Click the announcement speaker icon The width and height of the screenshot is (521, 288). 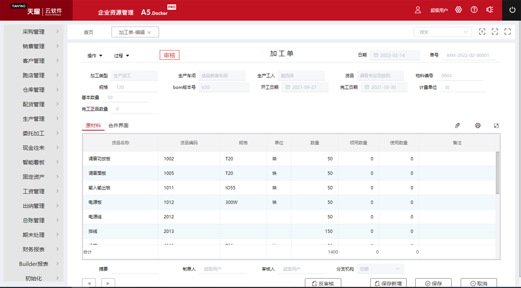490,9
